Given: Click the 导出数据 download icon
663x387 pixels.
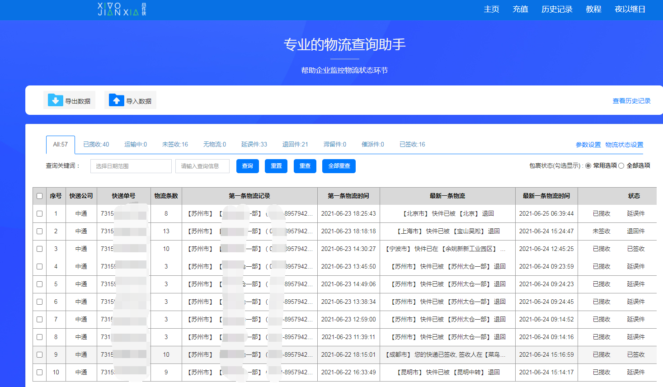Looking at the screenshot, I should pos(54,100).
